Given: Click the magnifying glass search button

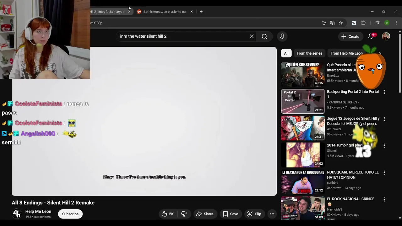Looking at the screenshot, I should coord(264,36).
